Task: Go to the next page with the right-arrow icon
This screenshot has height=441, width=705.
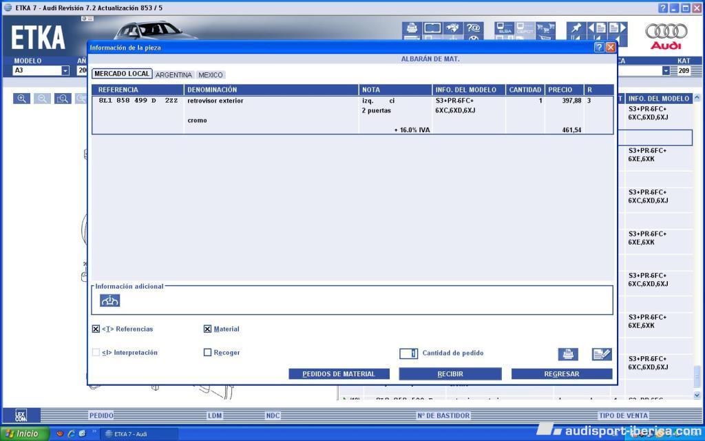Action: coord(618,28)
